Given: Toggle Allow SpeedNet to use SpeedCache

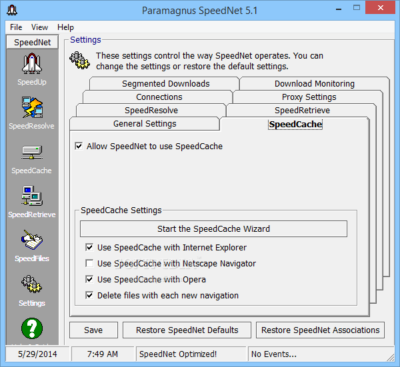Looking at the screenshot, I should coord(79,147).
